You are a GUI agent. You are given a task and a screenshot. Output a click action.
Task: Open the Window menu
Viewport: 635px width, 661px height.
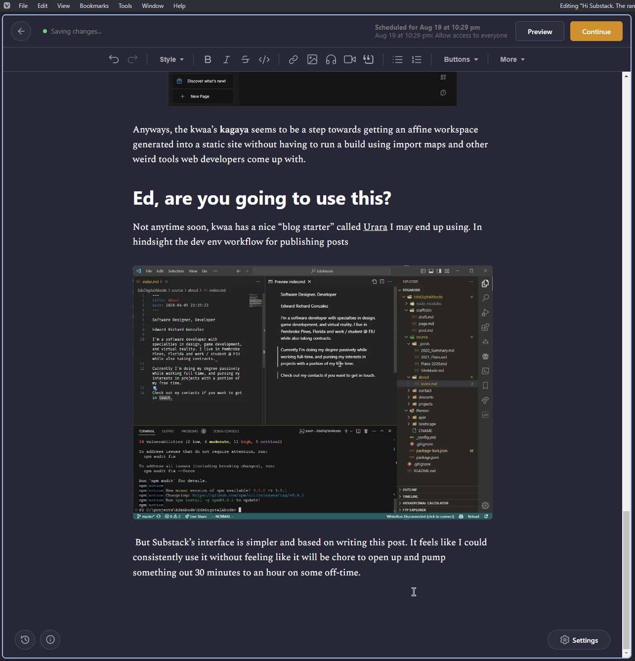[x=153, y=6]
